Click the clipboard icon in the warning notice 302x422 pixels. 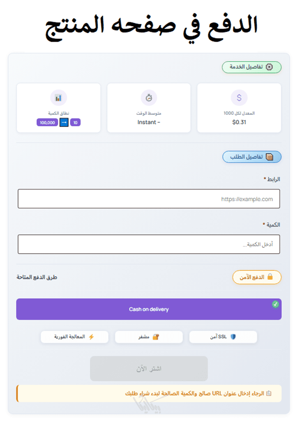[269, 394]
